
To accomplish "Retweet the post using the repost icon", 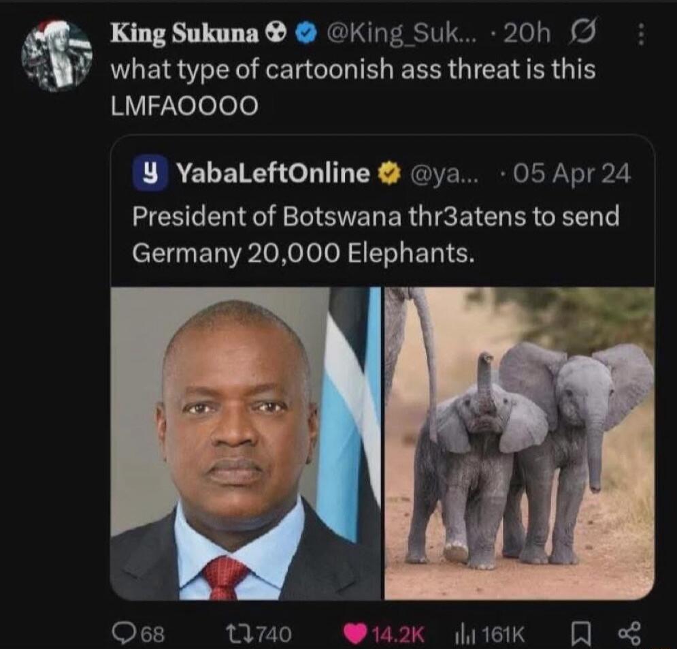I will tap(239, 633).
